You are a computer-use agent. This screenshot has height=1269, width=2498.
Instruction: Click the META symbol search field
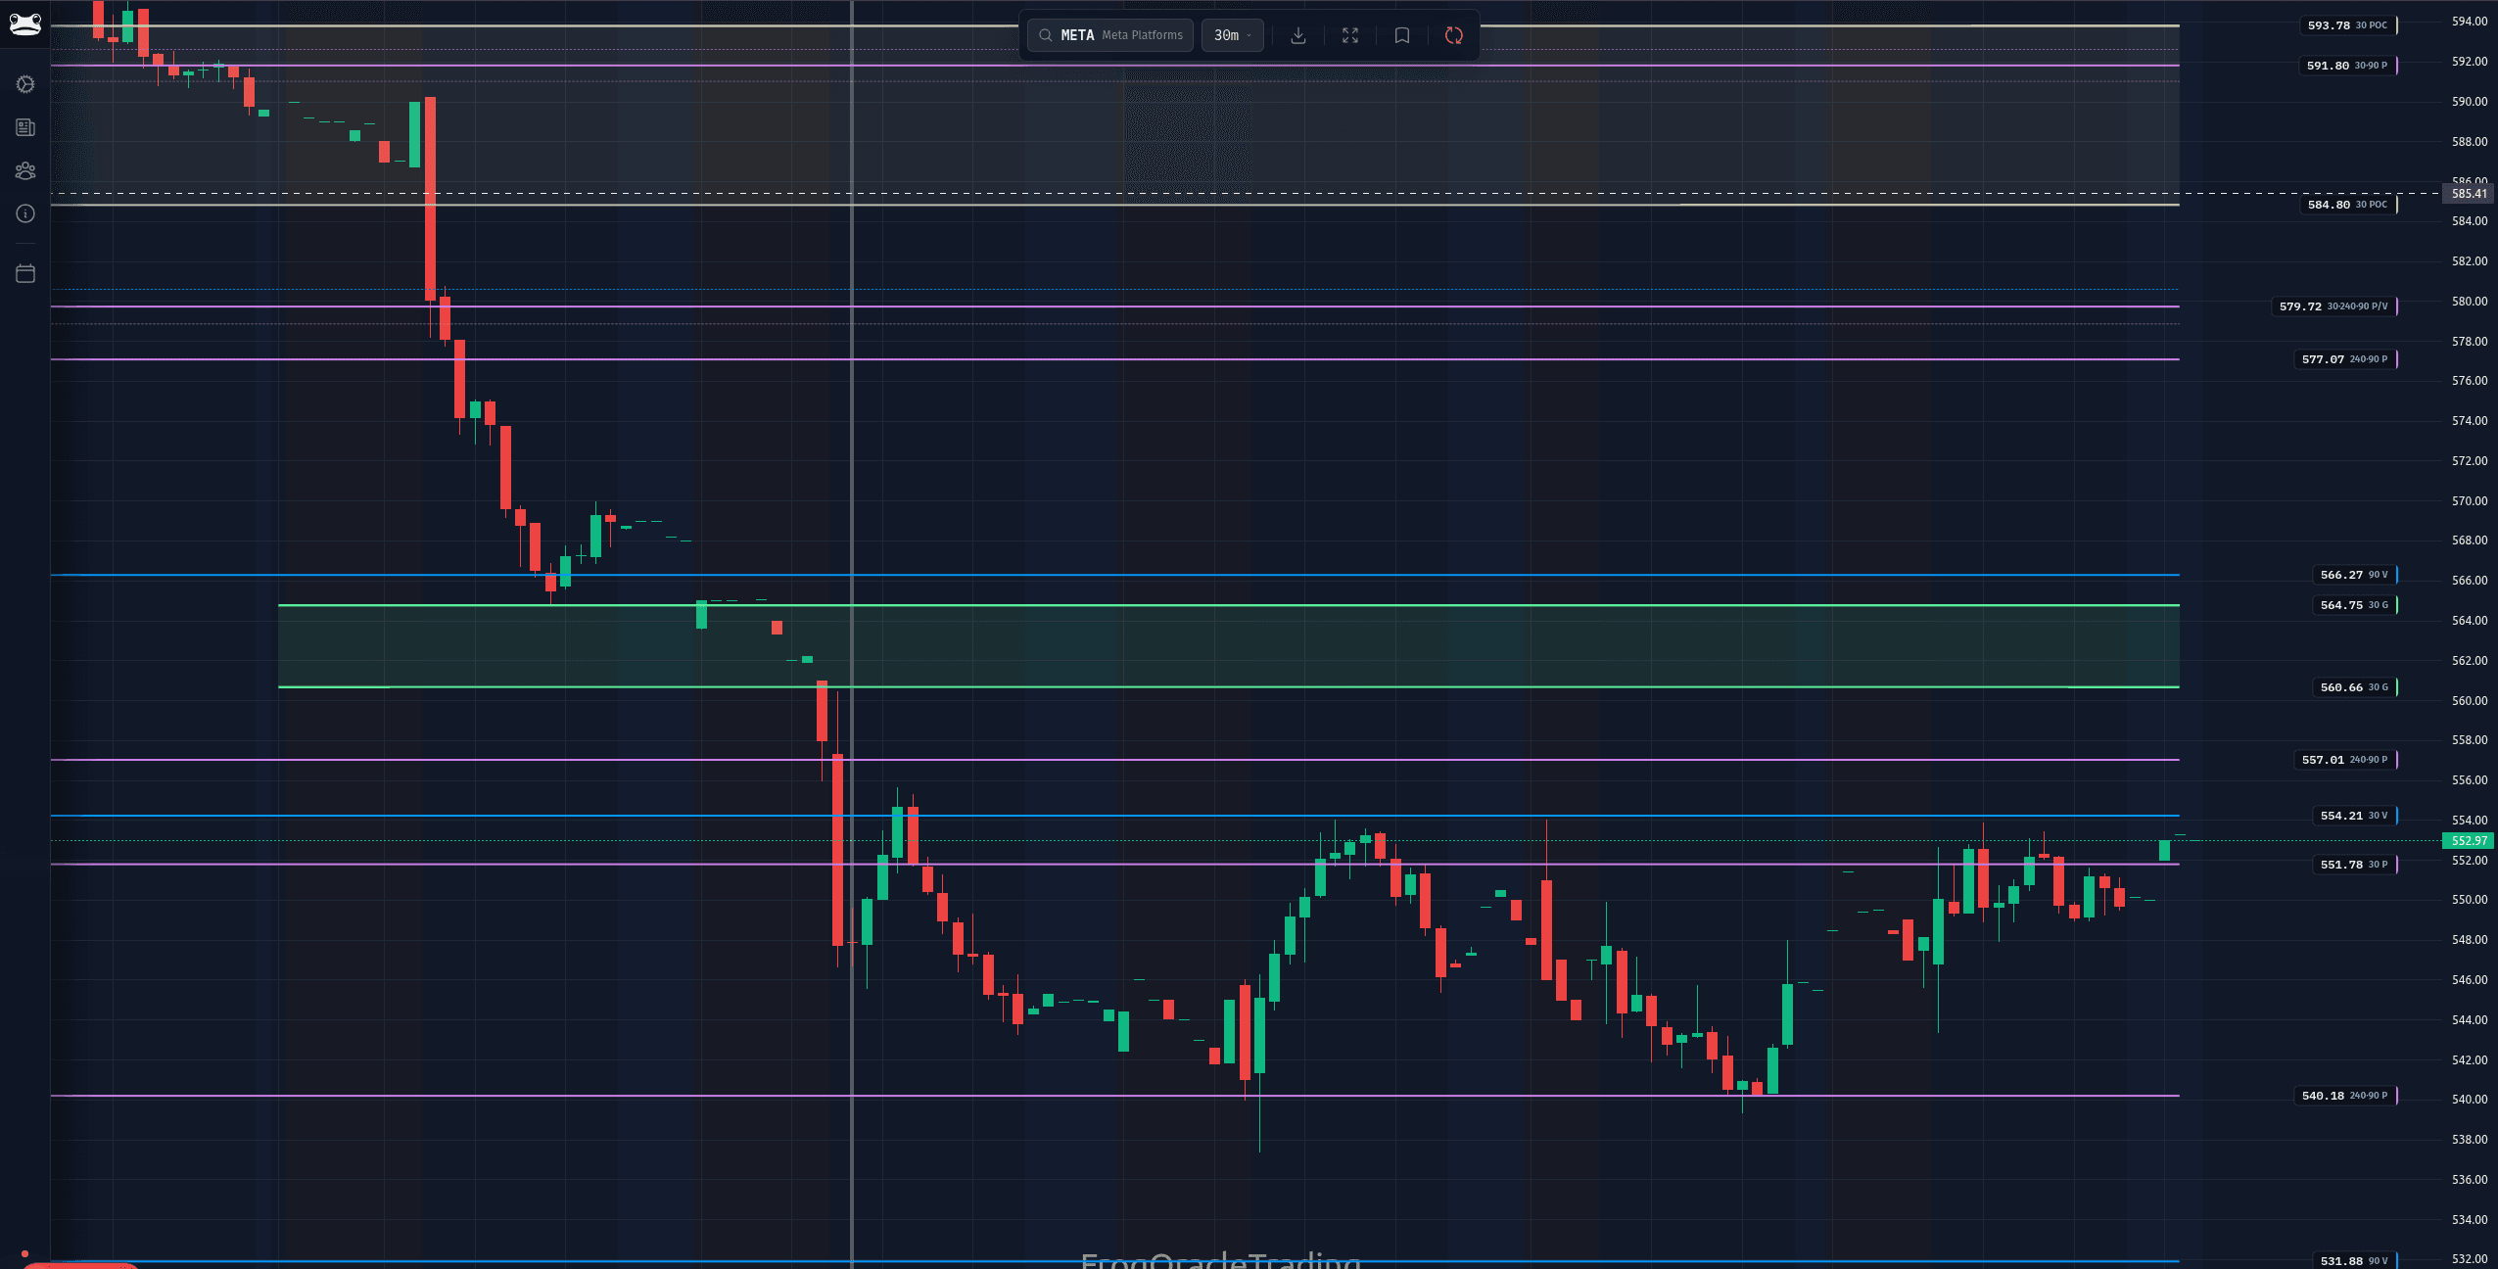tap(1110, 35)
